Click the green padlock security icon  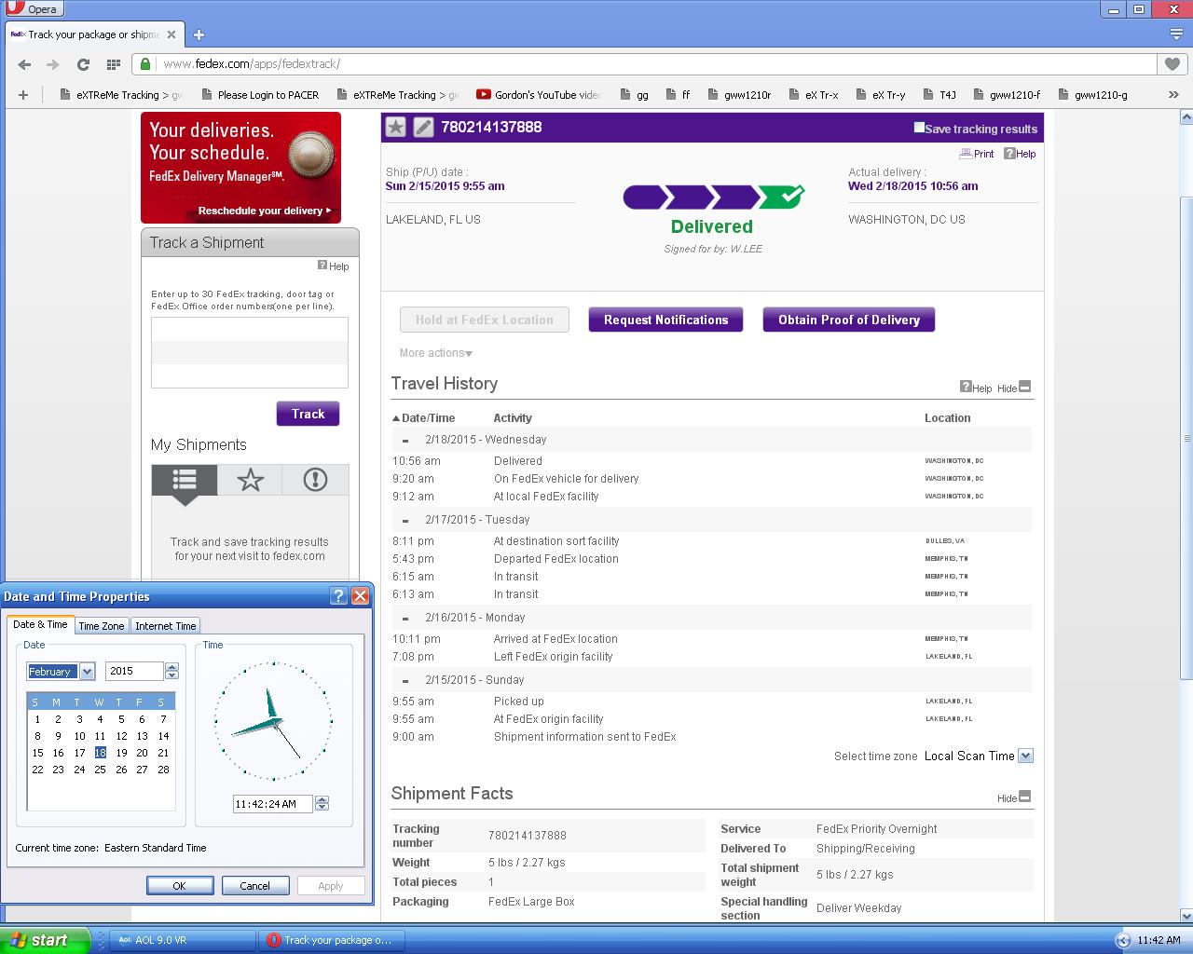pos(145,64)
